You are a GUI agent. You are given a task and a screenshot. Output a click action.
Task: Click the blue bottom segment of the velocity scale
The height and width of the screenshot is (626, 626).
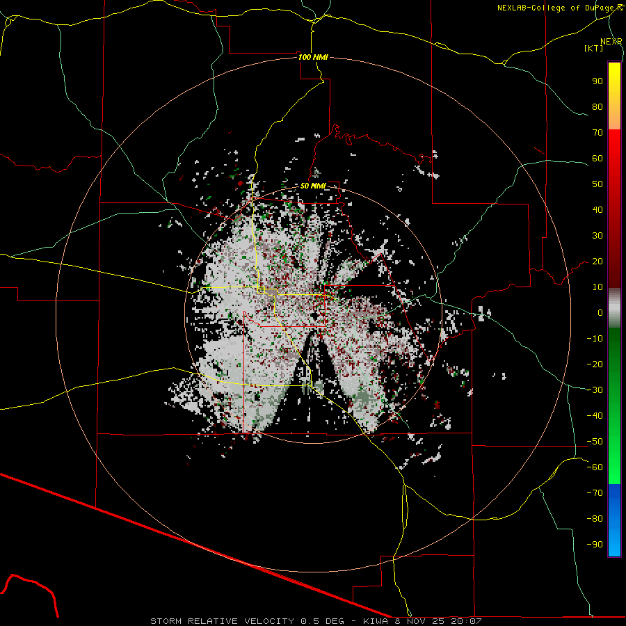coord(614,520)
